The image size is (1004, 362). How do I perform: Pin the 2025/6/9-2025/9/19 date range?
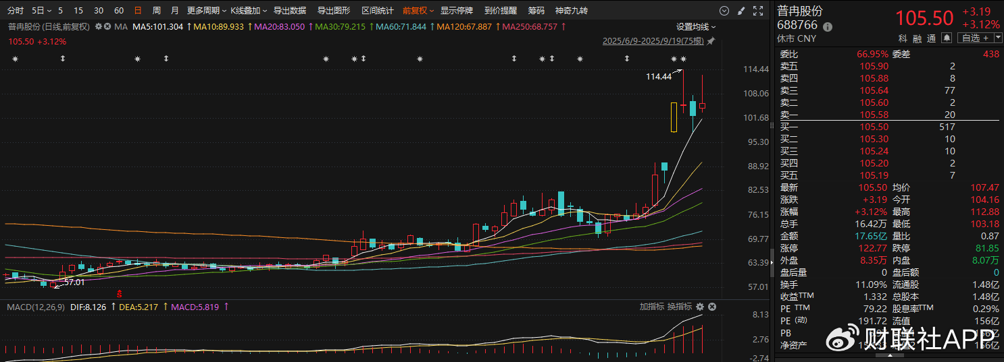click(710, 41)
